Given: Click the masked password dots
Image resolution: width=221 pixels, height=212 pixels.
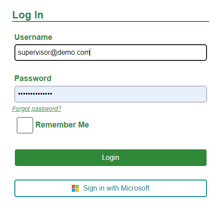Looking at the screenshot, I should tap(35, 94).
